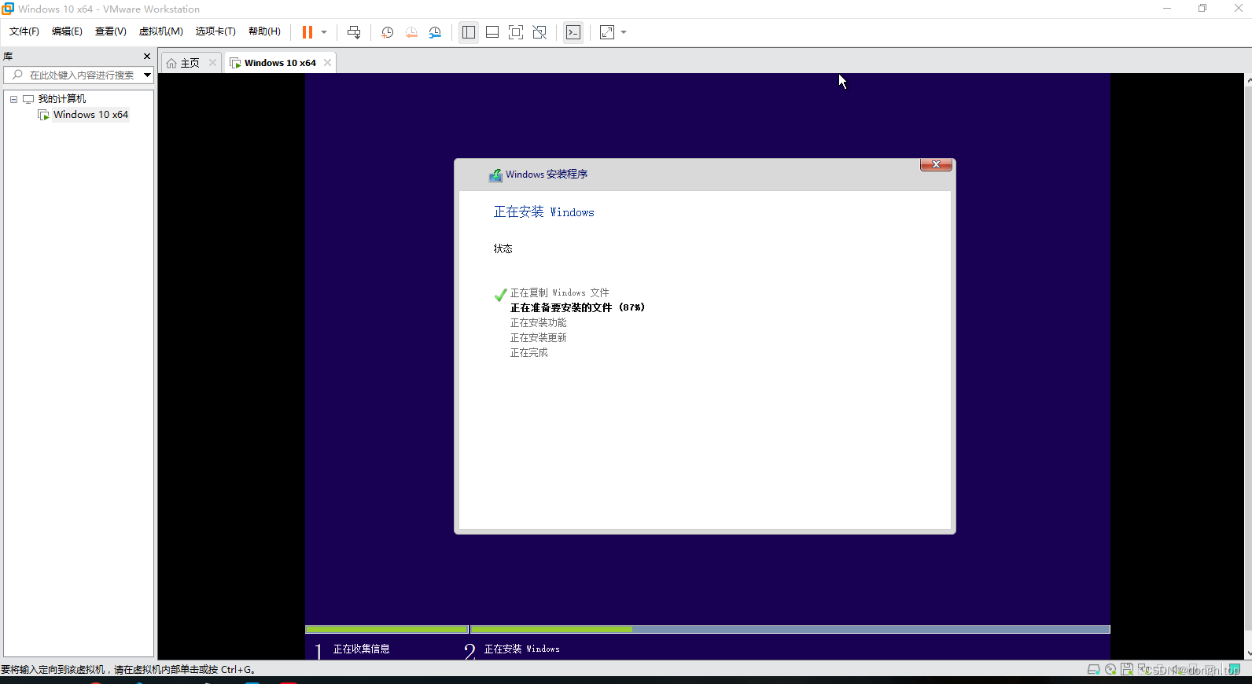Click the 正在完成 step
This screenshot has width=1252, height=684.
(x=528, y=352)
